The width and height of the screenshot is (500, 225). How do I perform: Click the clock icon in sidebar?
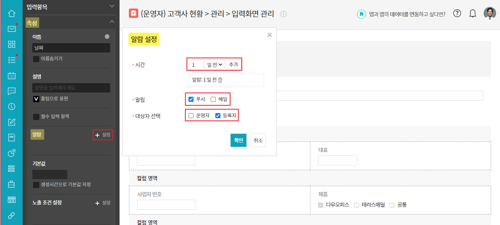pos(12,106)
